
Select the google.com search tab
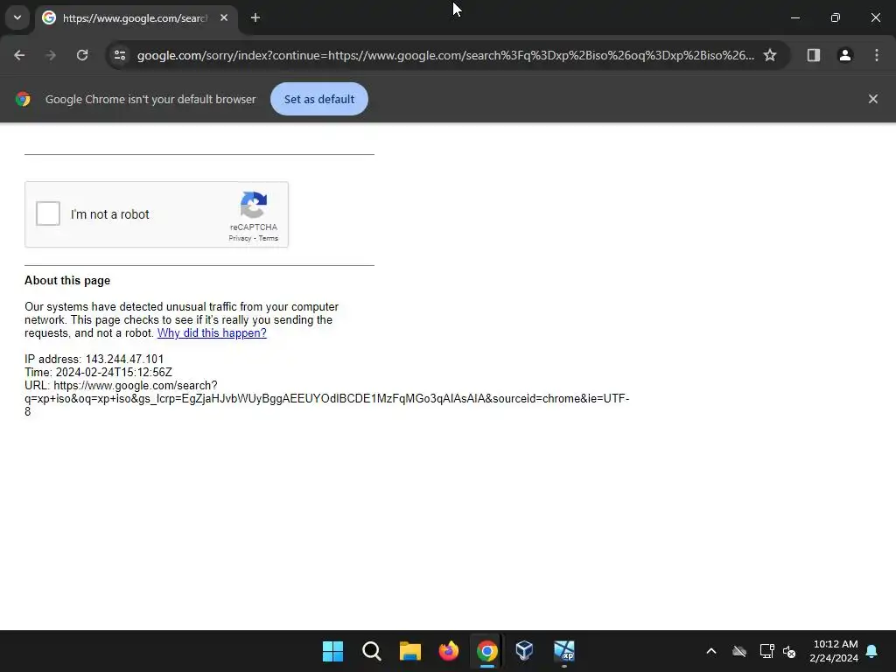click(x=134, y=18)
